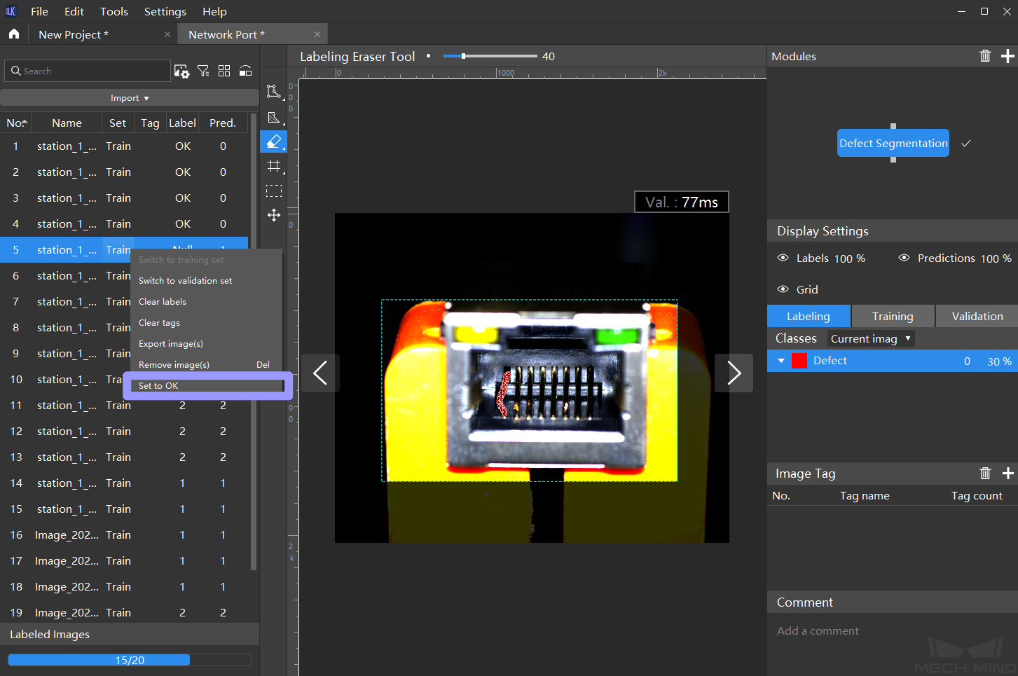Select the Mask polygon tool
The width and height of the screenshot is (1018, 676).
[274, 117]
